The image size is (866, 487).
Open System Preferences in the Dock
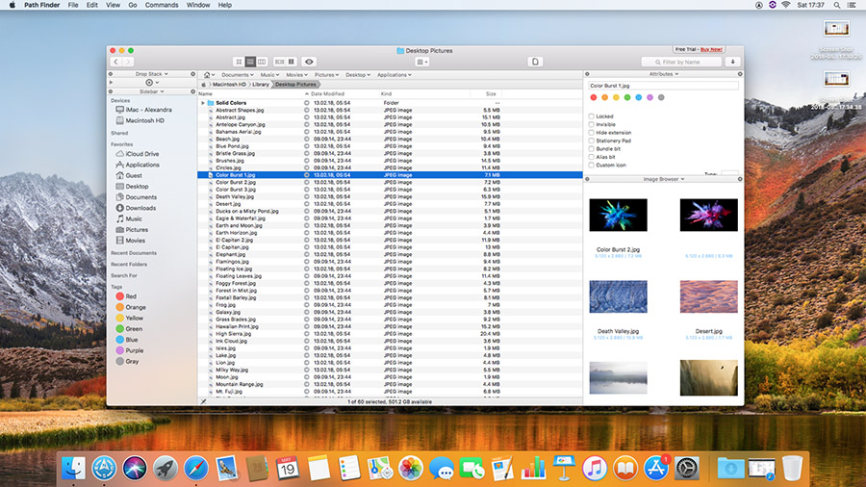pos(686,468)
